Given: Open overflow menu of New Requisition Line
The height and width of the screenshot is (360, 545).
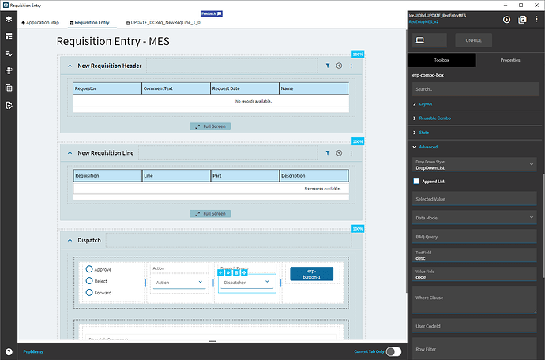Looking at the screenshot, I should 351,153.
